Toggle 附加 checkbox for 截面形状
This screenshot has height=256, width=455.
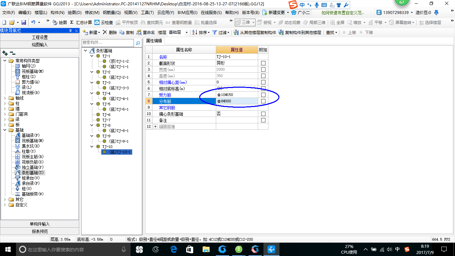(263, 63)
